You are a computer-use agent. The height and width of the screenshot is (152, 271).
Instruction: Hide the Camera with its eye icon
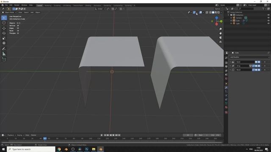(x=268, y=18)
